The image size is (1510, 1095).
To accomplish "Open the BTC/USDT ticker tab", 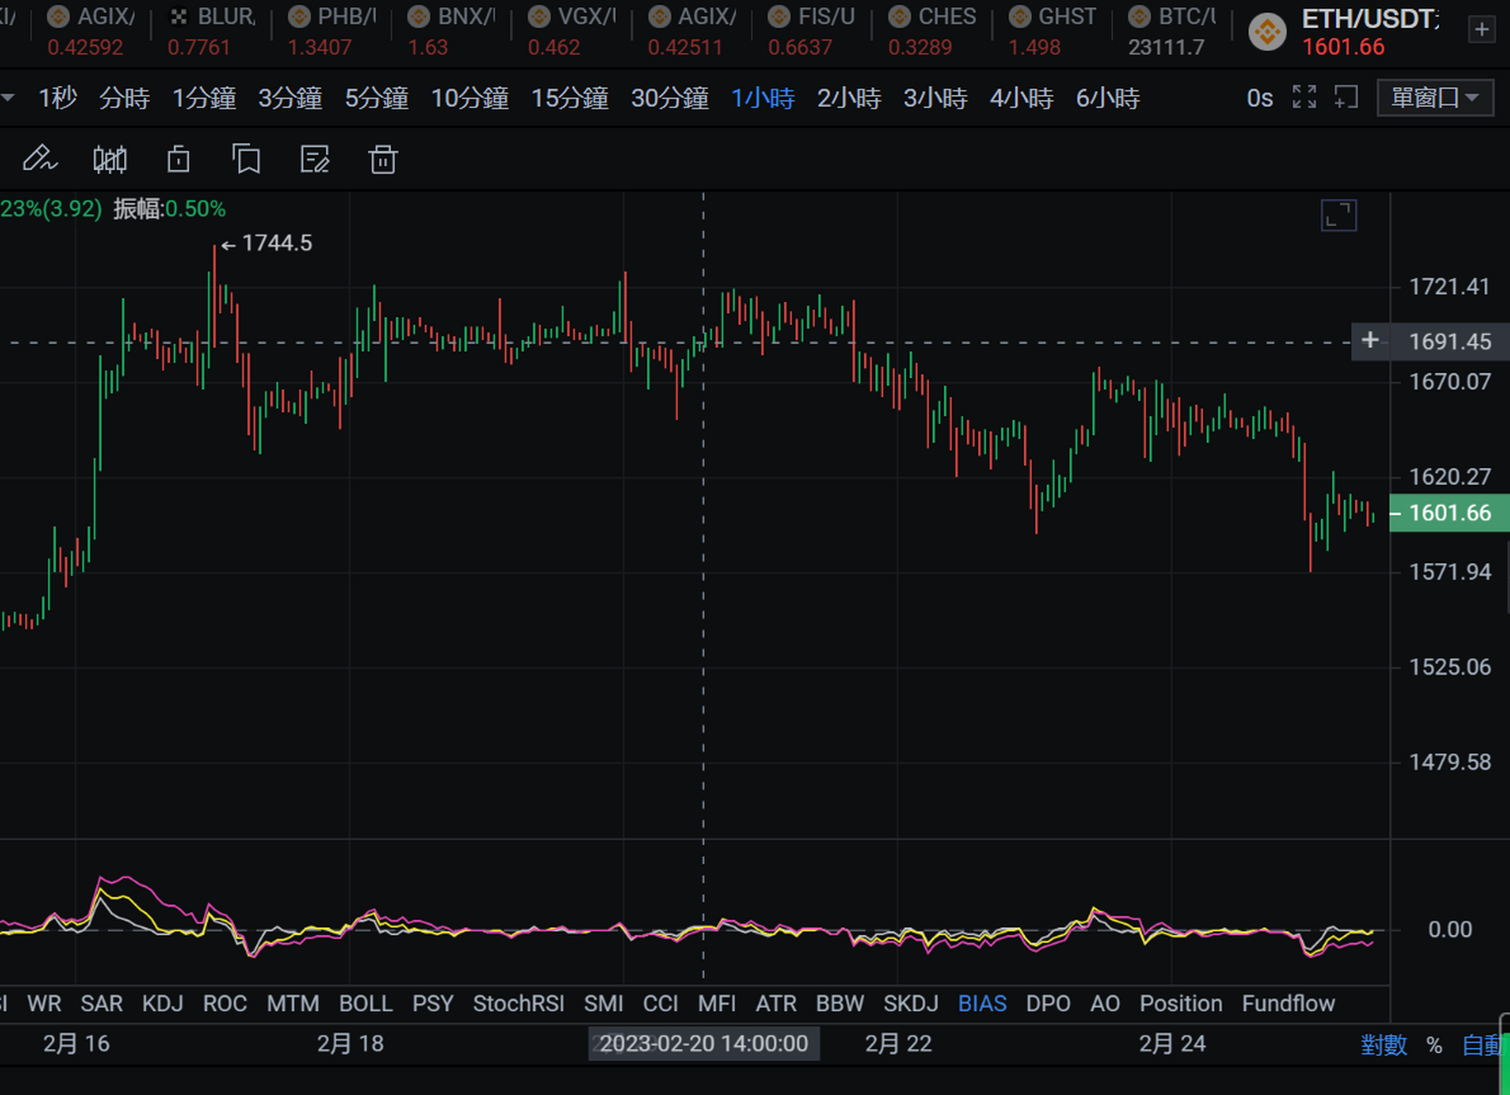I will pos(1171,31).
